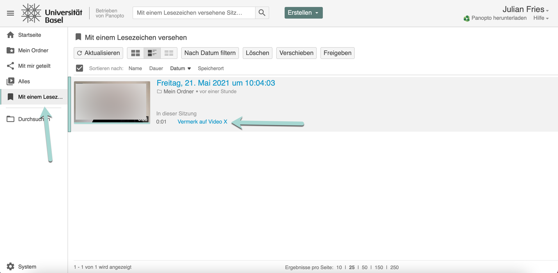Viewport: 558px width, 273px height.
Task: Click the System gear icon
Action: [x=10, y=266]
